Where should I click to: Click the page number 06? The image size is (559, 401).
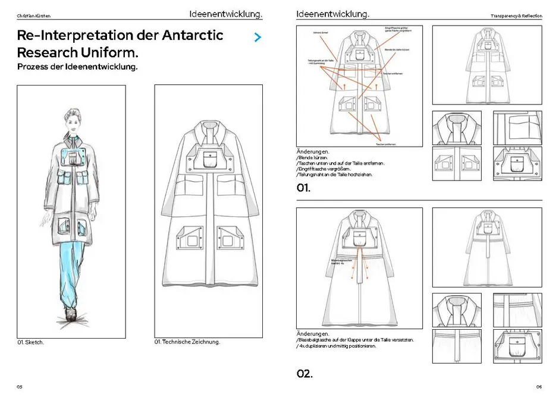(539, 387)
